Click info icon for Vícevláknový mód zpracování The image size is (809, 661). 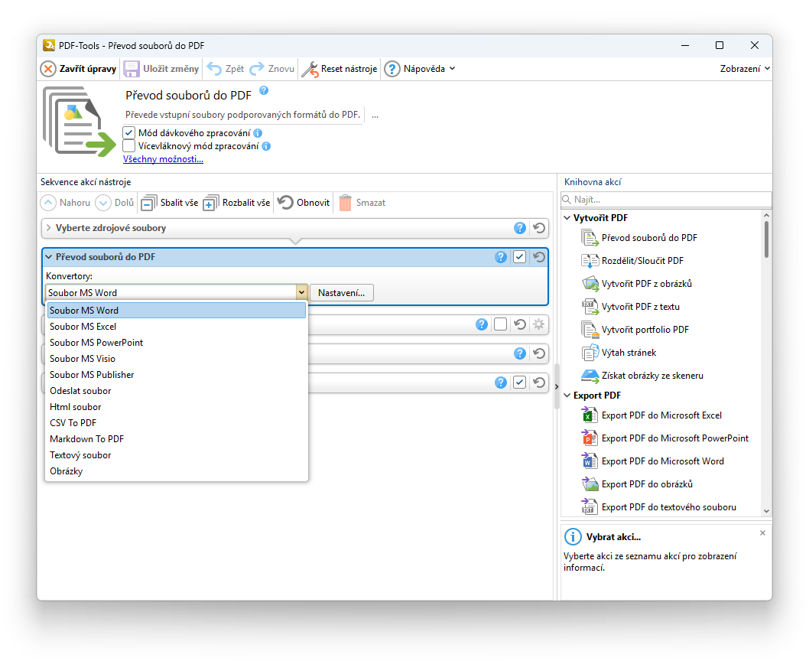(266, 146)
